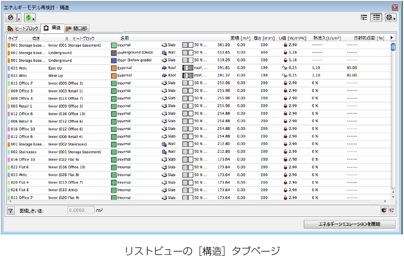This screenshot has height=259, width=404.
Task: Sort by 面積 [m²] column header
Action: [x=240, y=38]
